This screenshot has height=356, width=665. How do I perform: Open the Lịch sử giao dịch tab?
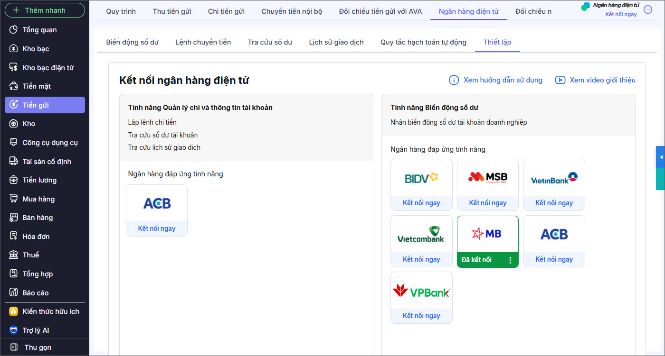click(336, 42)
